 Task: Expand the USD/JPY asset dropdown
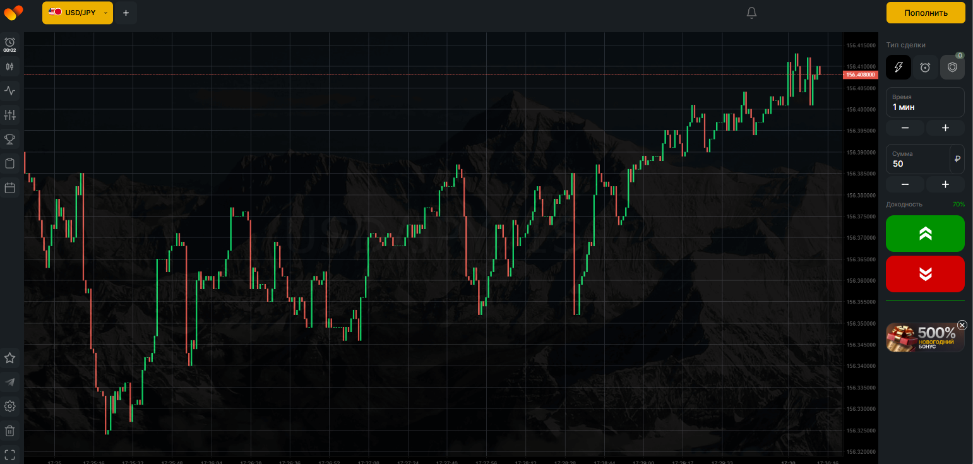(x=77, y=13)
